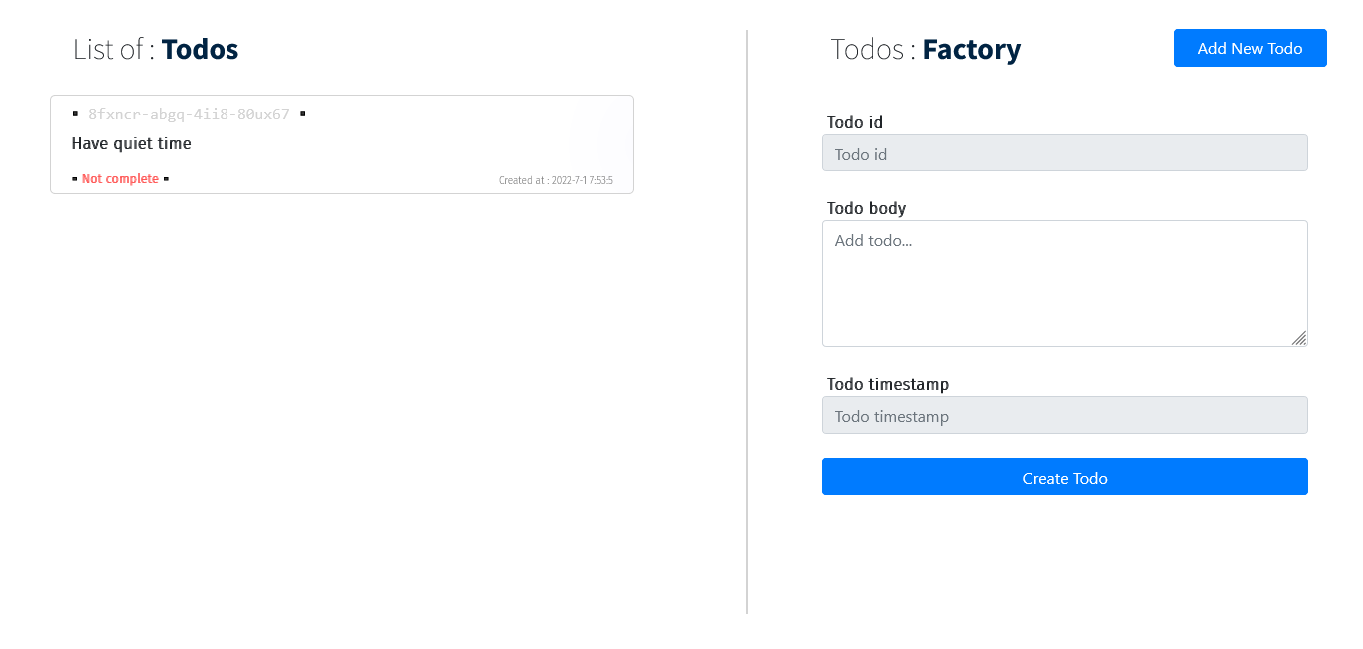The height and width of the screenshot is (649, 1363).
Task: Click the List of Todos heading
Action: 156,49
